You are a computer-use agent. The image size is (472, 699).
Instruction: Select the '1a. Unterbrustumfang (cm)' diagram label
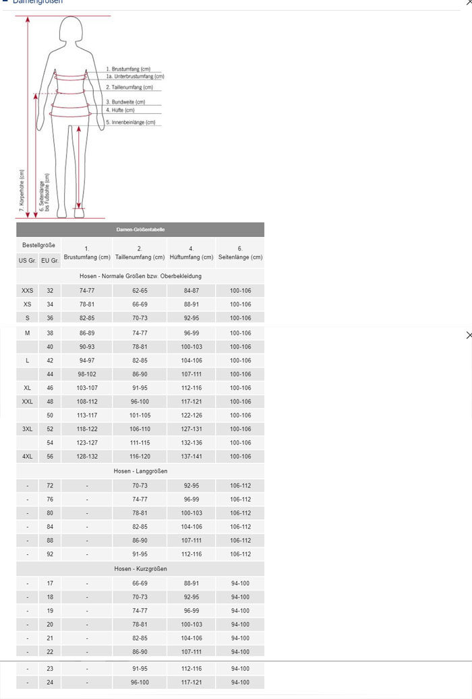coord(136,77)
